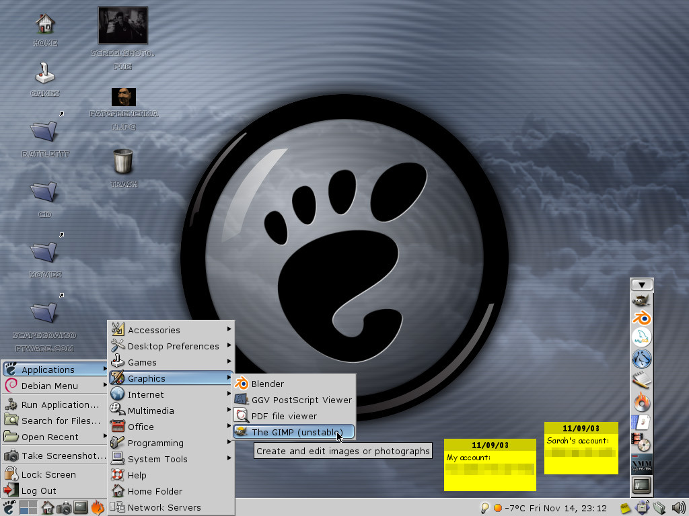The height and width of the screenshot is (516, 689).
Task: Choose Search for Files... entry
Action: [x=55, y=421]
